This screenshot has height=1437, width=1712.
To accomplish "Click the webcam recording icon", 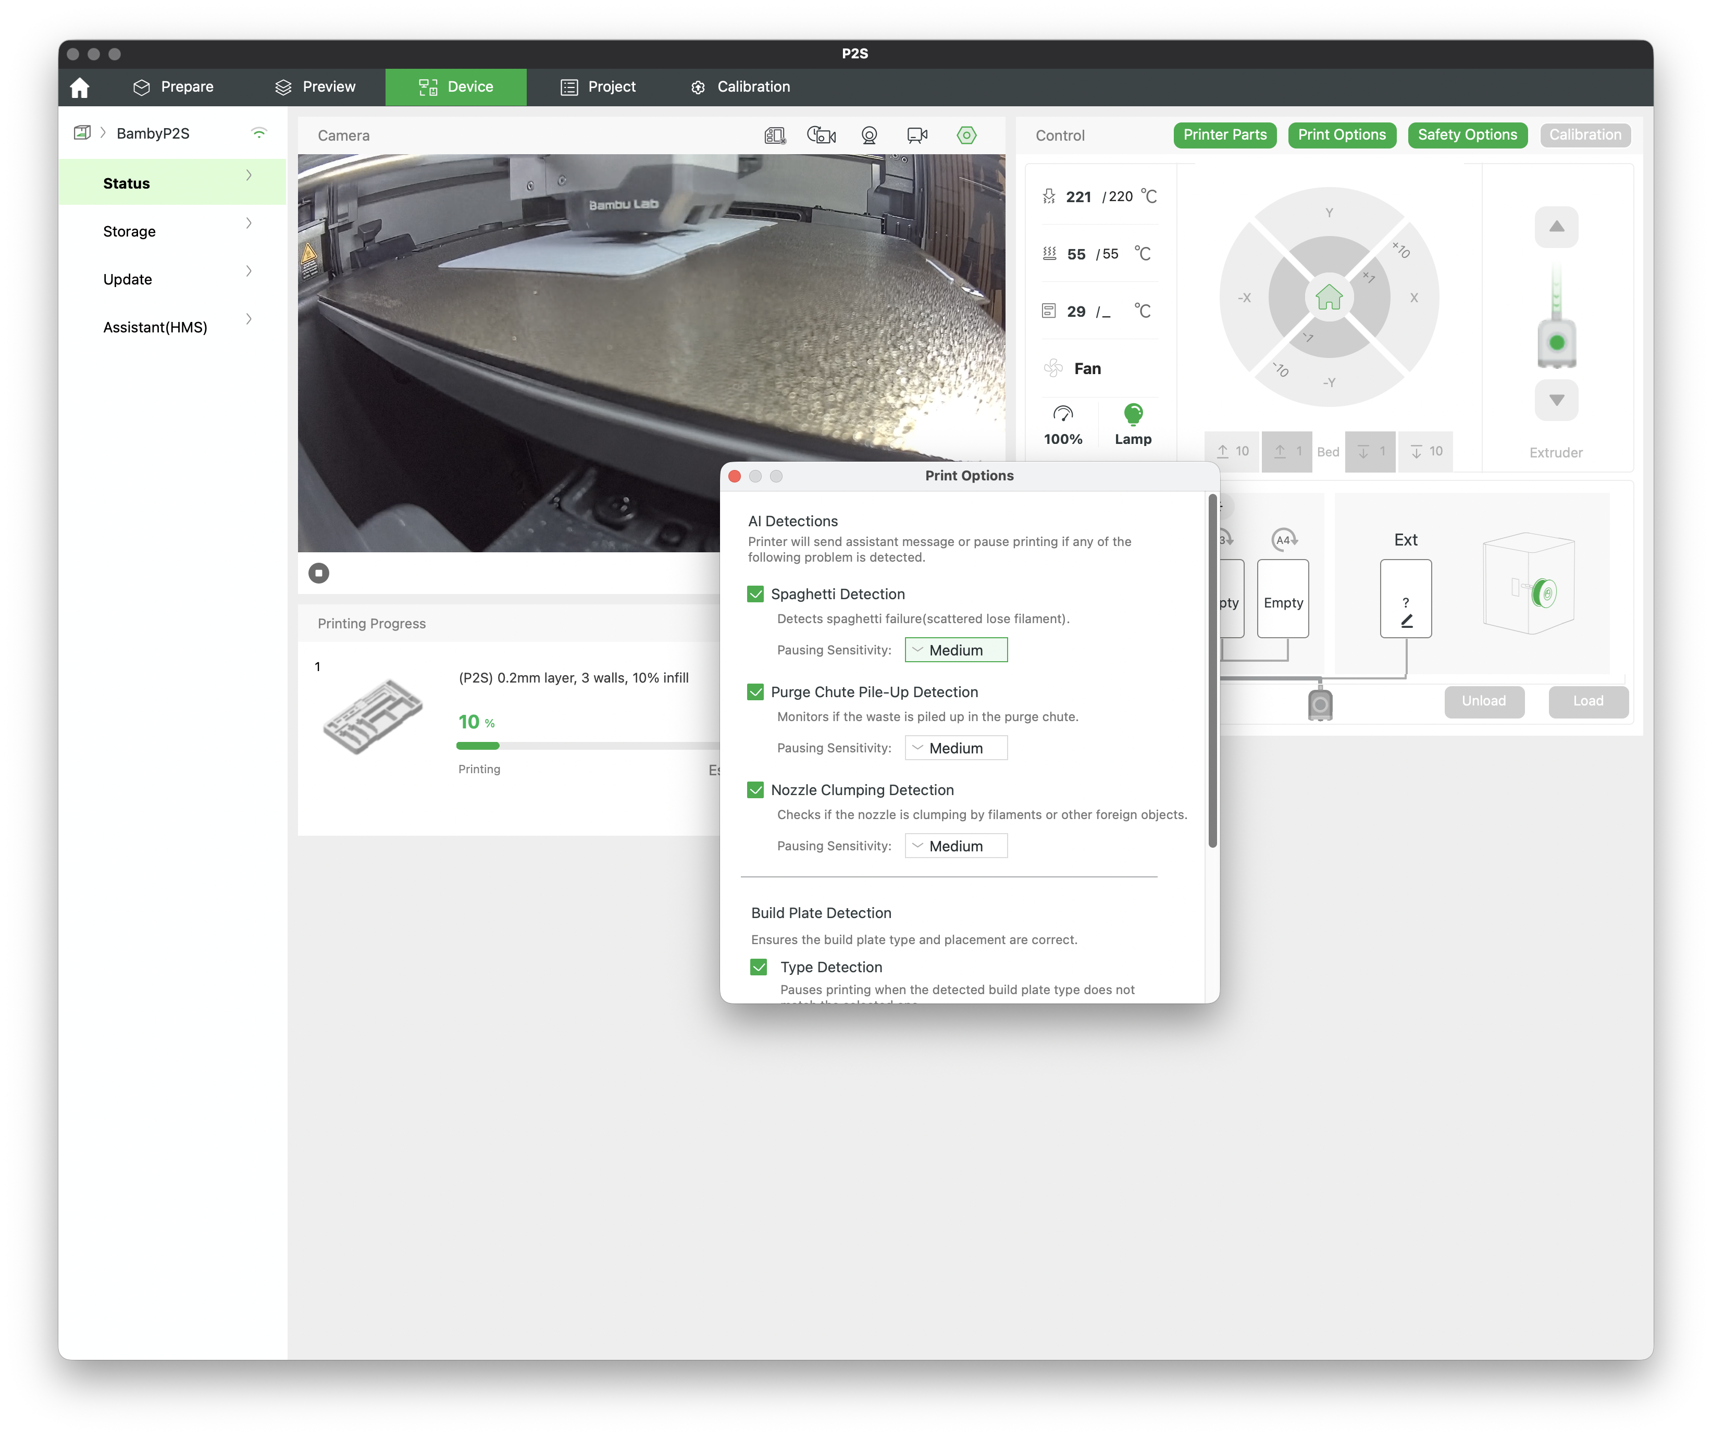I will point(917,135).
